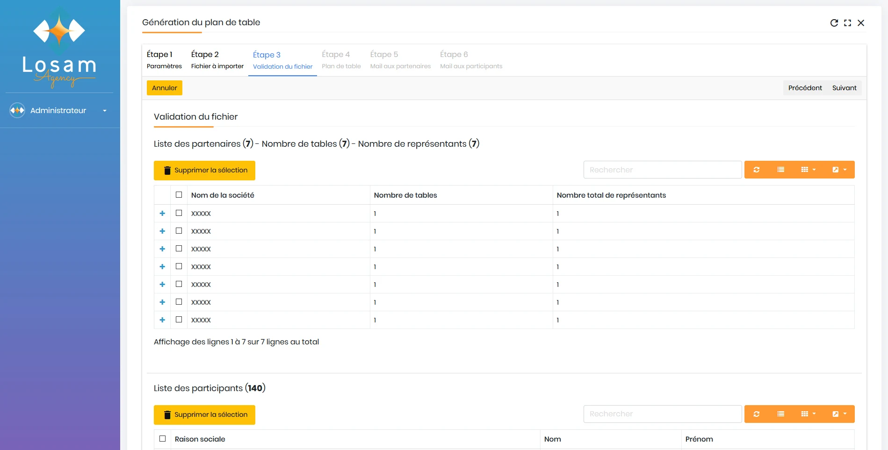The image size is (888, 450).
Task: Click the reload icon in the dialog header
Action: [x=834, y=23]
